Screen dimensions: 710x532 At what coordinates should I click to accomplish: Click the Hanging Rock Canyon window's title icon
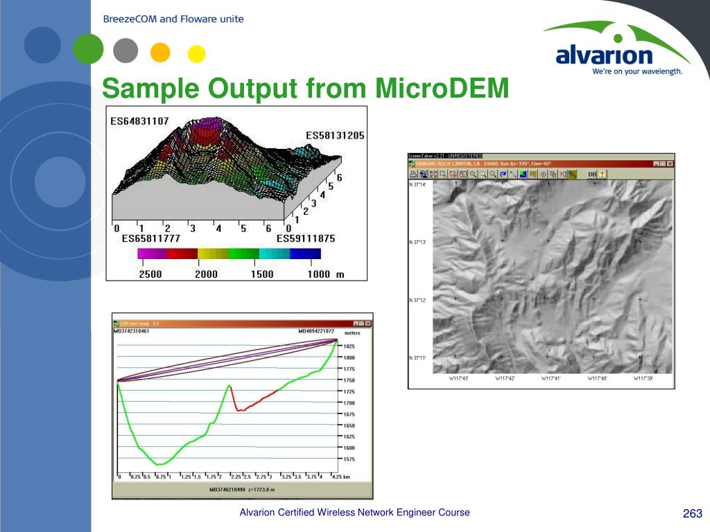tap(412, 163)
